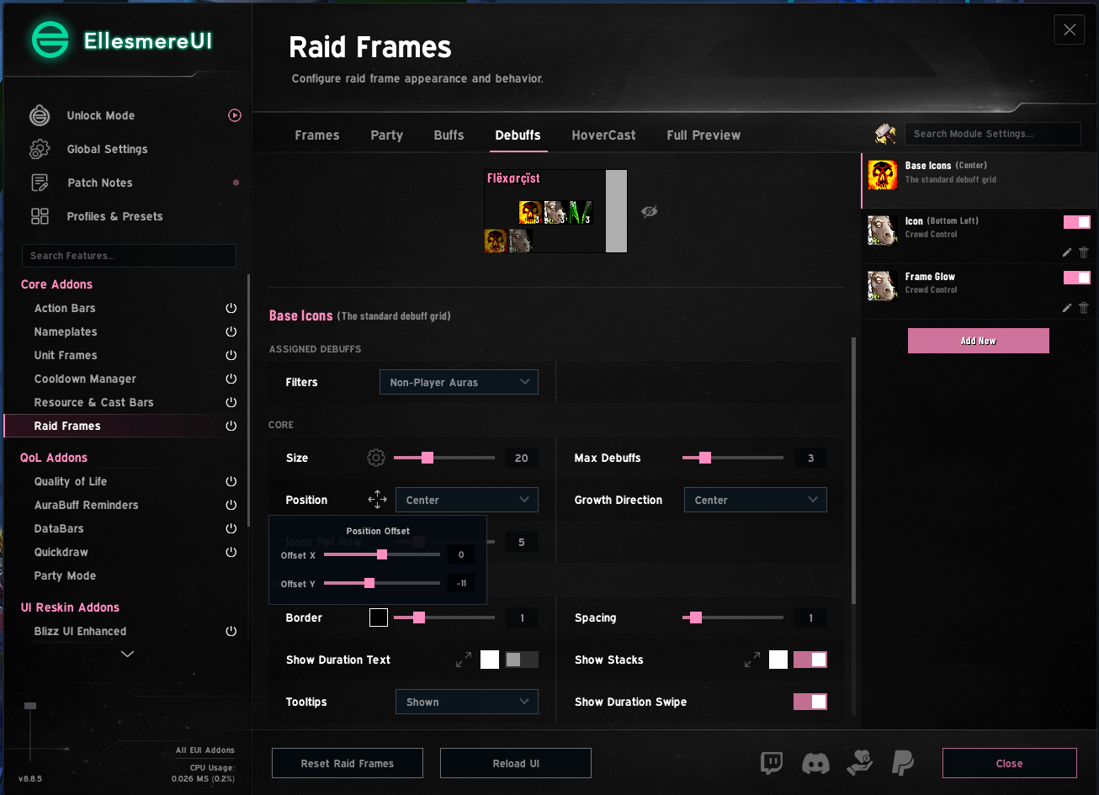This screenshot has width=1099, height=795.
Task: Turn off the Show Duration Swipe toggle
Action: pos(810,702)
